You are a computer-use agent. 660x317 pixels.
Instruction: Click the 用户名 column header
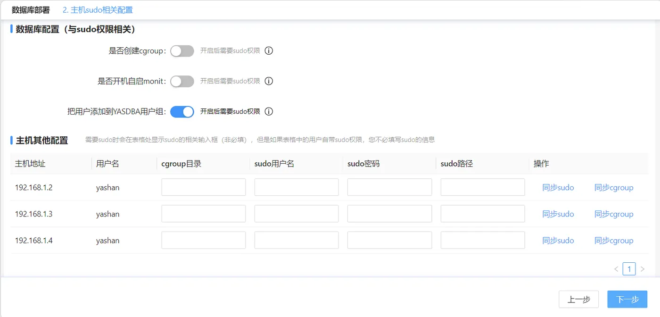tap(107, 164)
